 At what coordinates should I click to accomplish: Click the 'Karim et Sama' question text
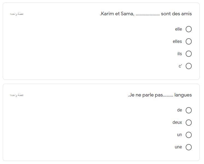point(146,14)
